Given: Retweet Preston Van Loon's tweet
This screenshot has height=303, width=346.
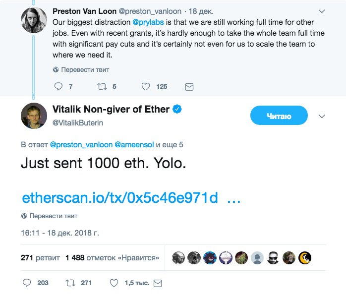Looking at the screenshot, I should (102, 86).
